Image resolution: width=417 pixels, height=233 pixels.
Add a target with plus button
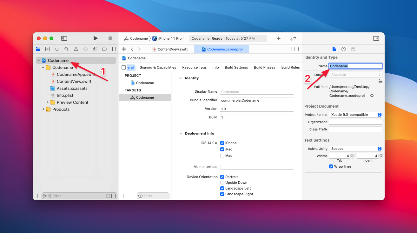123,196
